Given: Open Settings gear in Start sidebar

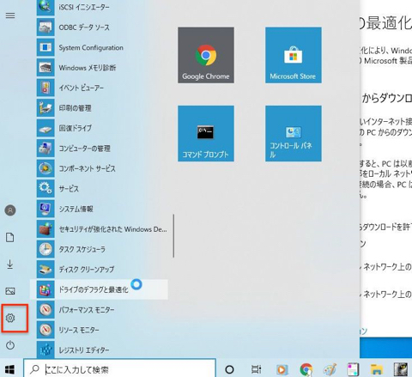Looking at the screenshot, I should [10, 318].
